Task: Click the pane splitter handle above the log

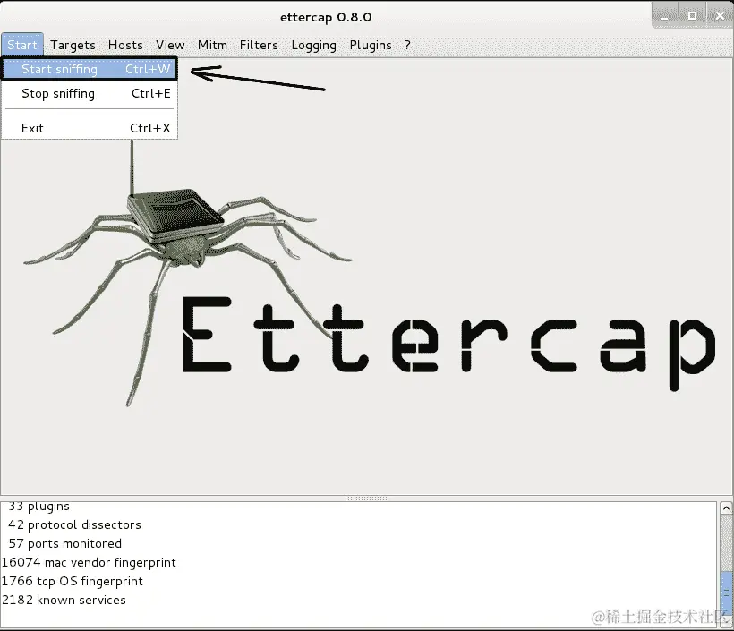Action: [x=366, y=499]
